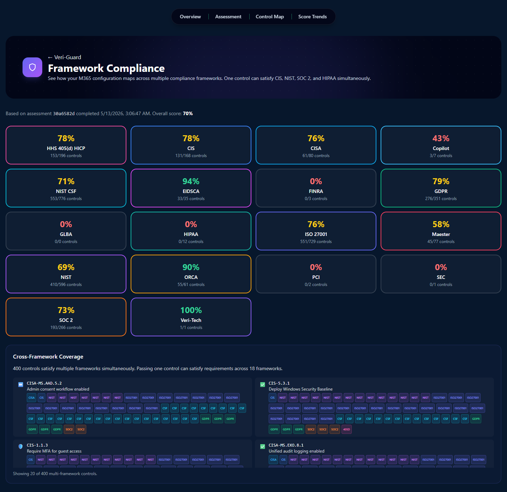Open the NIST CSF framework card
The height and width of the screenshot is (492, 507).
click(66, 188)
